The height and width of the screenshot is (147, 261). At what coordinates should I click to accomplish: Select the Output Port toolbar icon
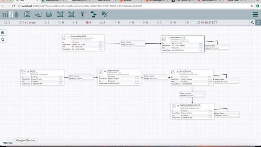pyautogui.click(x=49, y=14)
